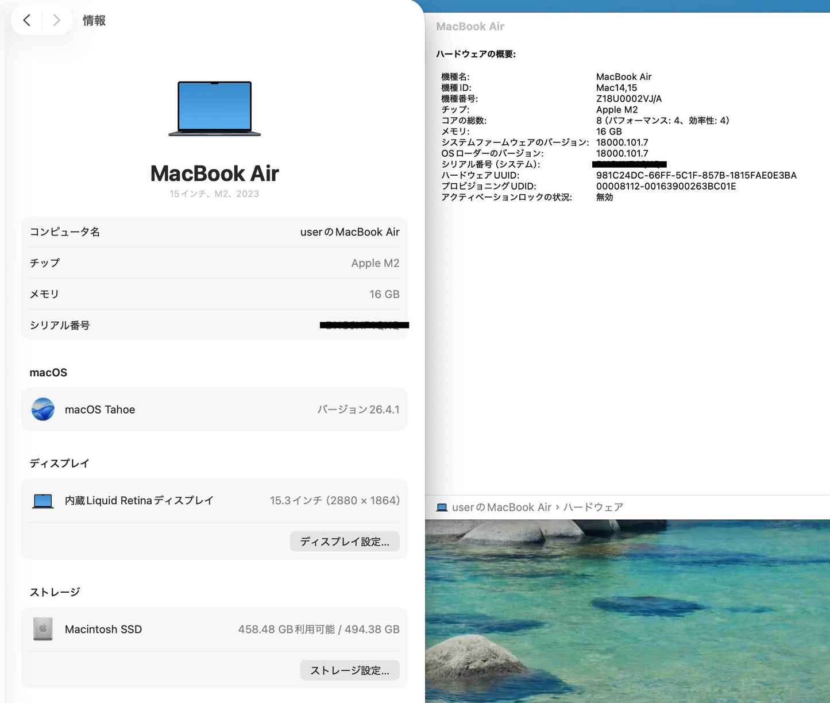Click the ストレージ section heading
830x703 pixels.
55,592
